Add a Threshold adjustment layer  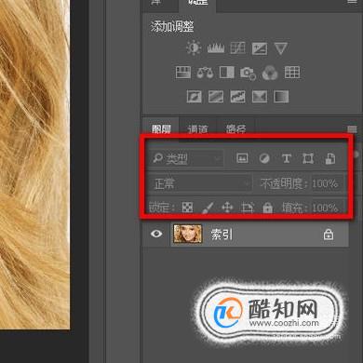coord(237,97)
